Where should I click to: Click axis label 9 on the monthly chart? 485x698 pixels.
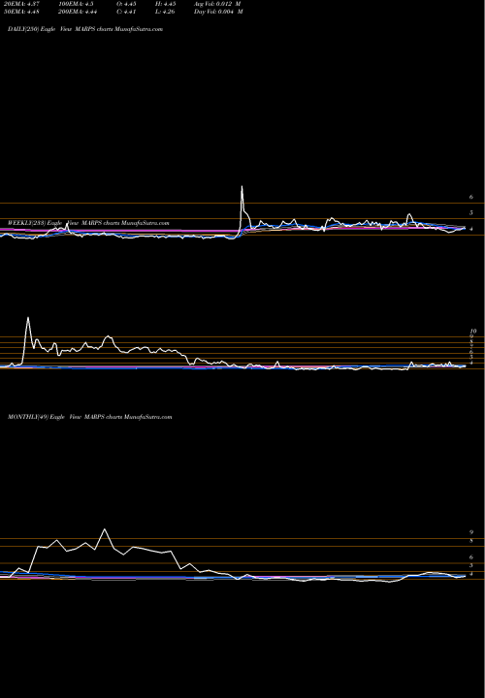coord(471,532)
